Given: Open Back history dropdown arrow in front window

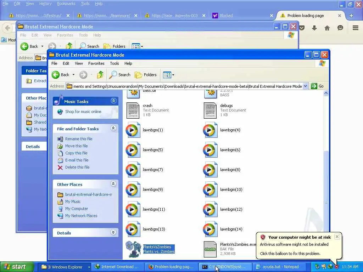Looking at the screenshot, I should 74,75.
